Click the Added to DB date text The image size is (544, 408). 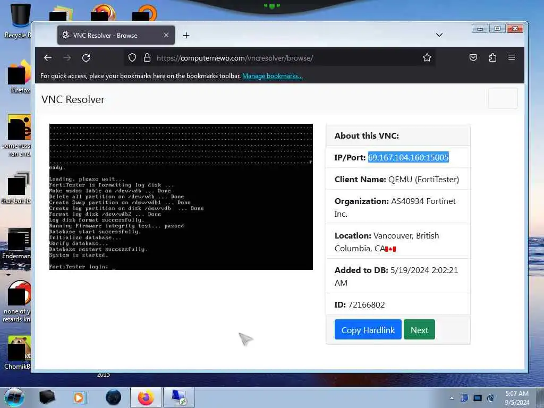[x=396, y=276]
